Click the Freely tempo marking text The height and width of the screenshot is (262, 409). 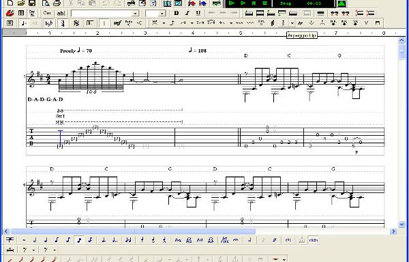tap(67, 50)
